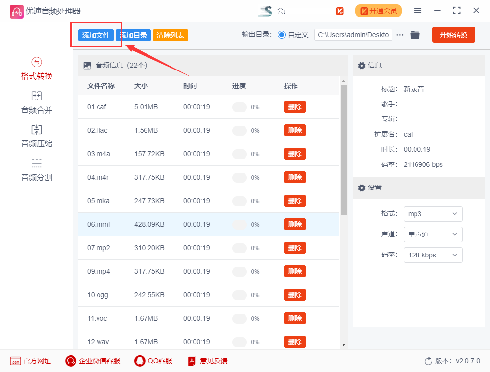This screenshot has height=372, width=490.
Task: Expand the 码率 128 kbps dropdown
Action: coord(433,255)
